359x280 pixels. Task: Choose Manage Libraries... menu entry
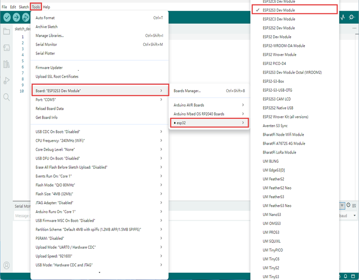click(99, 36)
